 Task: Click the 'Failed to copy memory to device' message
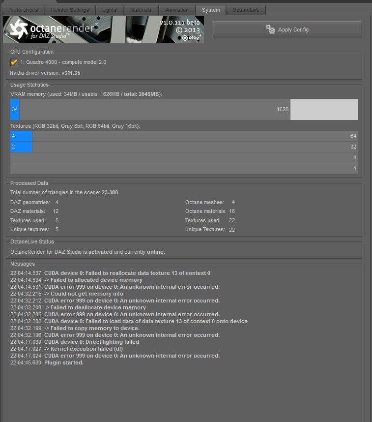75,328
